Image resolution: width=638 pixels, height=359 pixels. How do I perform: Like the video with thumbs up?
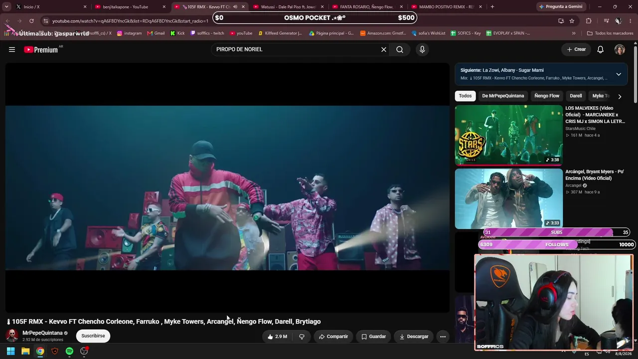coord(277,337)
